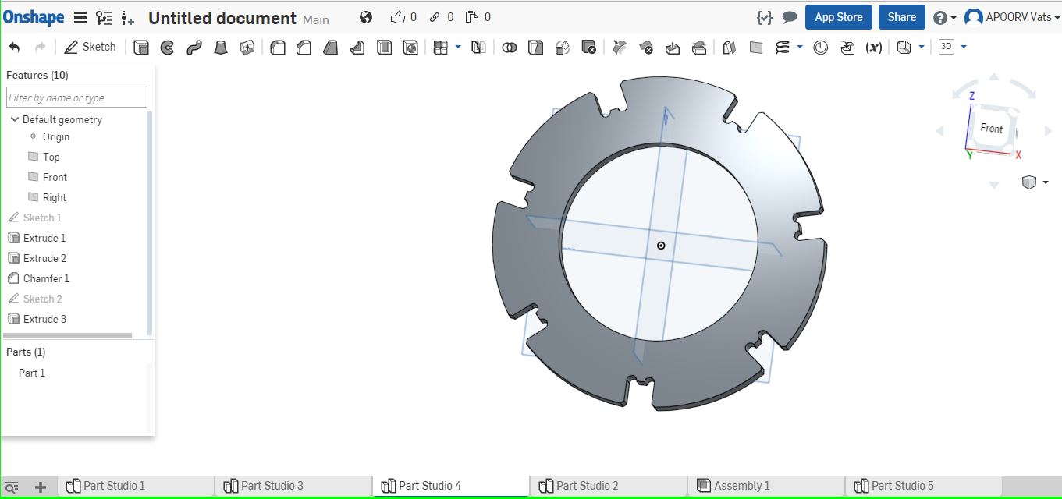Select the Rib tool icon

[357, 48]
